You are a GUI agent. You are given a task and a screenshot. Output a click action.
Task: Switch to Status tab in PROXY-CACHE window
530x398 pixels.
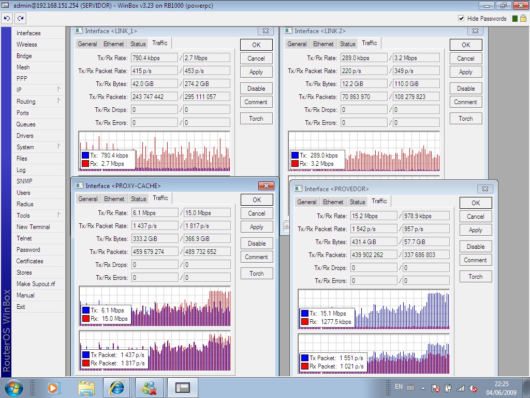tap(139, 199)
